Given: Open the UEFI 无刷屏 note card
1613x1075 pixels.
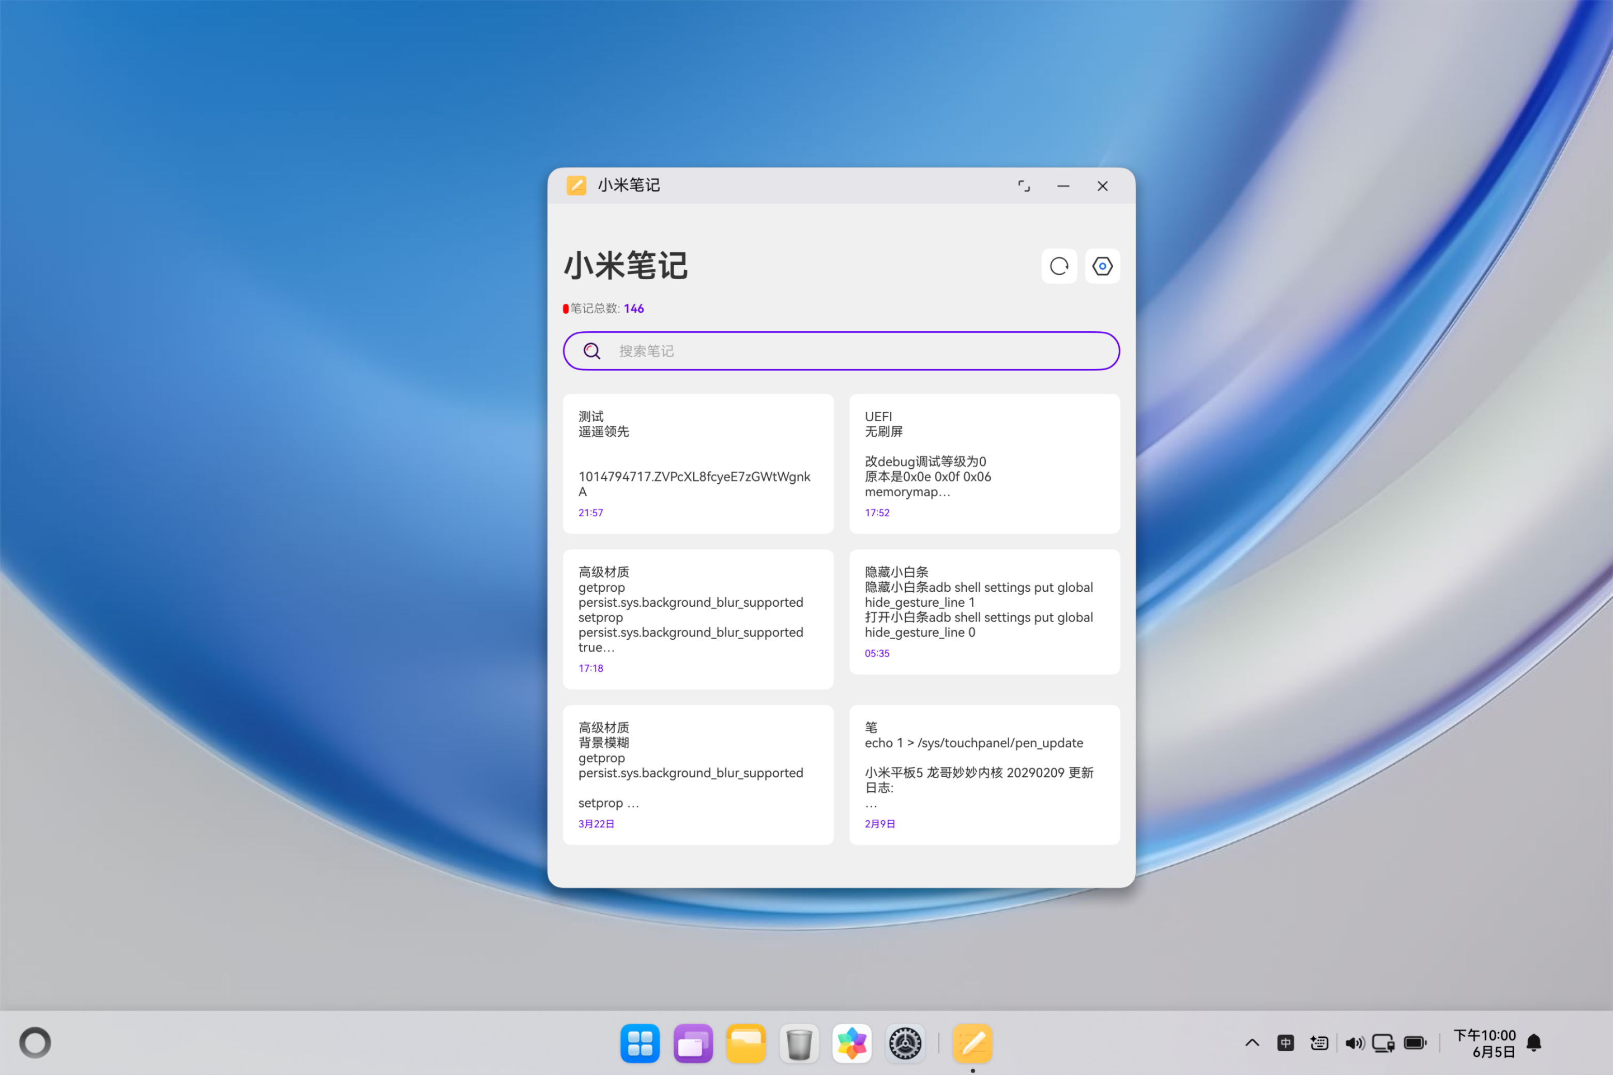Looking at the screenshot, I should pyautogui.click(x=984, y=464).
